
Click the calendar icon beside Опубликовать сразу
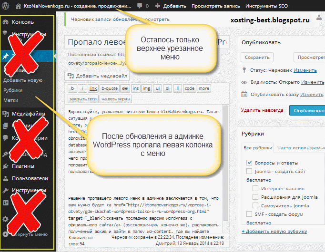pos(244,94)
